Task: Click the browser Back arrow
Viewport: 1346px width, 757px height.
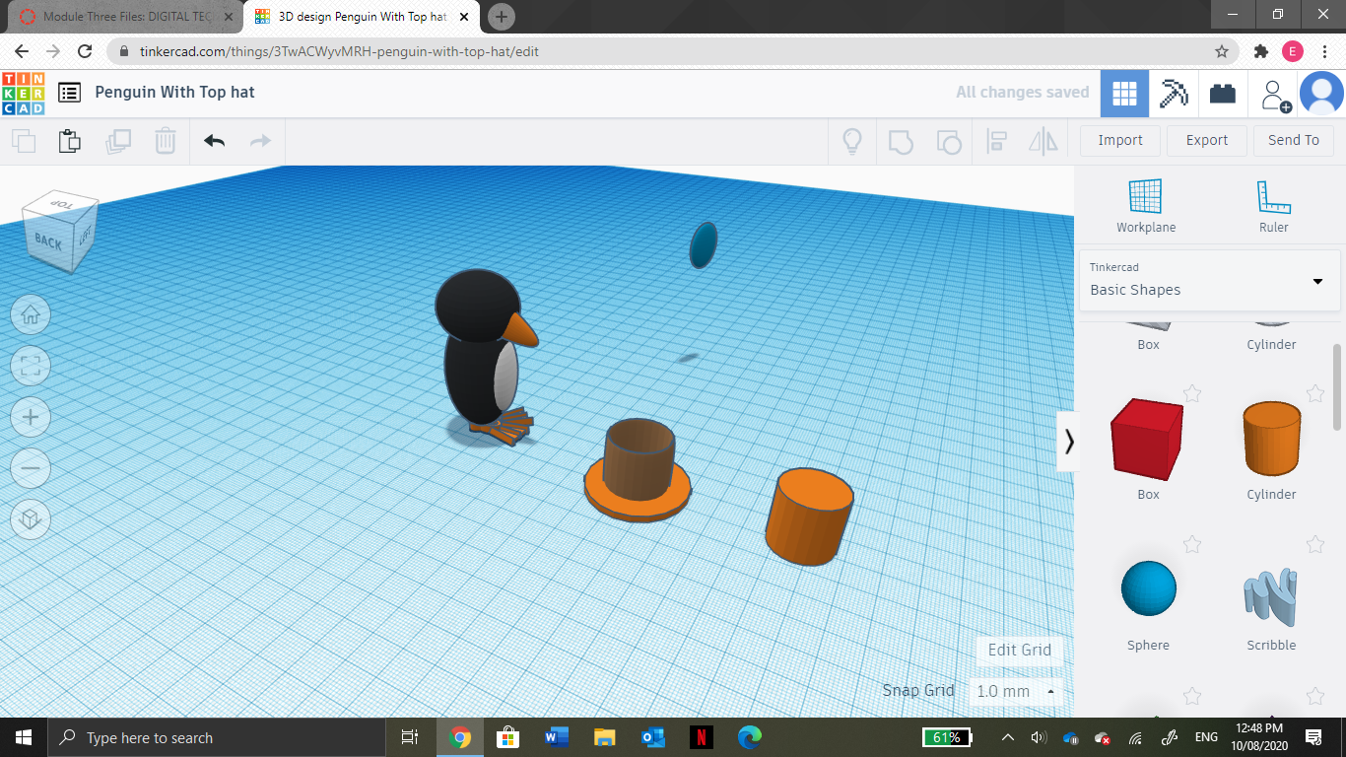Action: point(22,51)
